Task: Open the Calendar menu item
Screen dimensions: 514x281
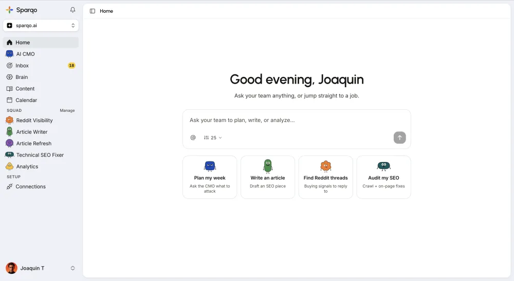Action: [x=41, y=100]
